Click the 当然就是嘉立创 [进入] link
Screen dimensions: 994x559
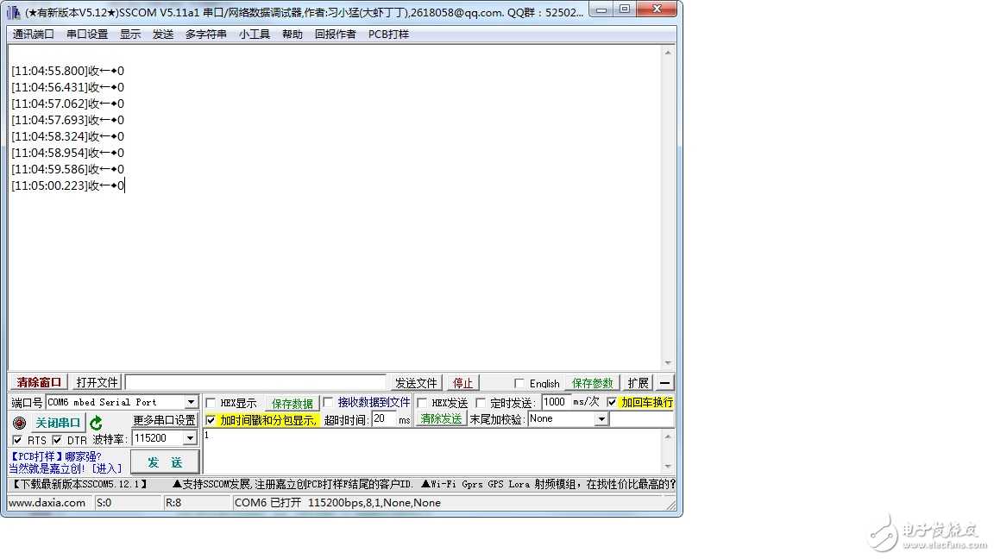pos(66,468)
